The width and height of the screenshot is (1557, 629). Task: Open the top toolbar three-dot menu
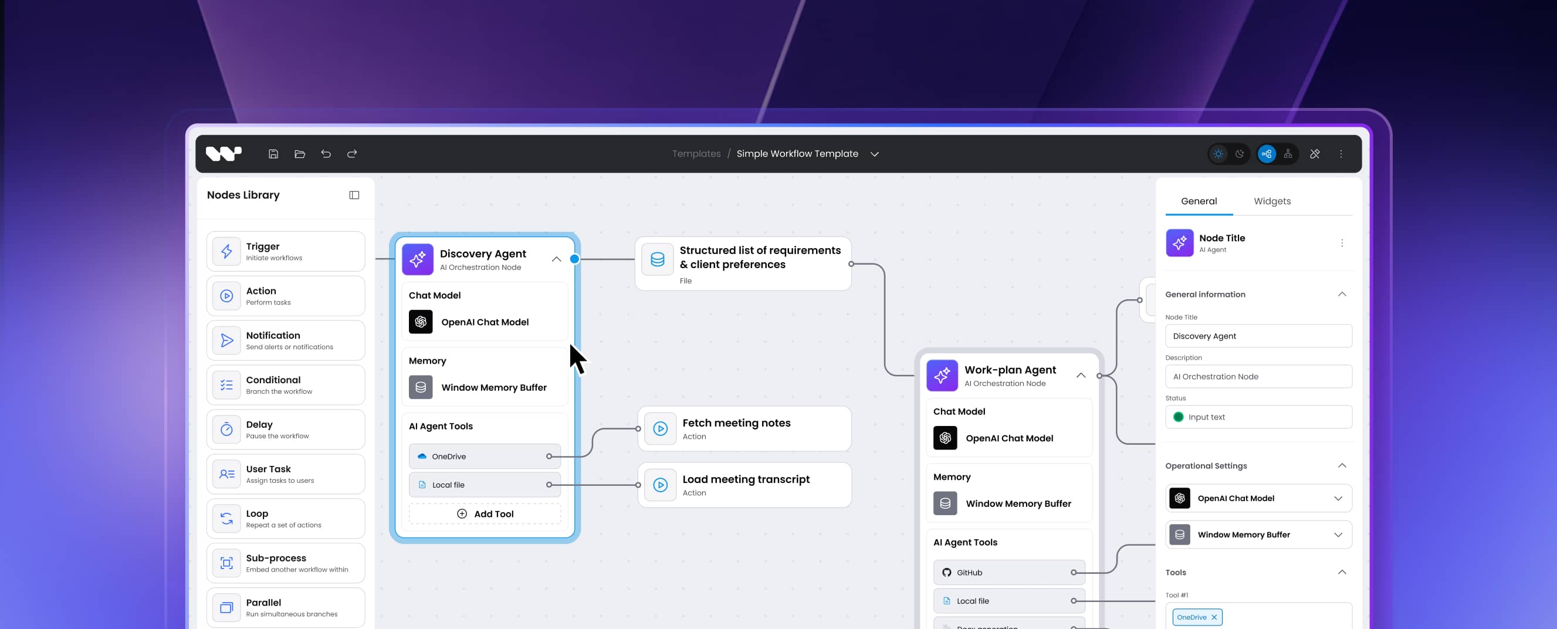1341,154
